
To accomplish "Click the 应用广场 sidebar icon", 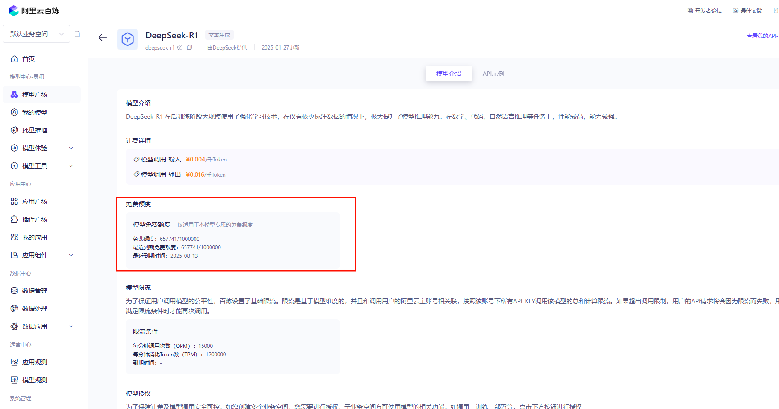I will 14,202.
